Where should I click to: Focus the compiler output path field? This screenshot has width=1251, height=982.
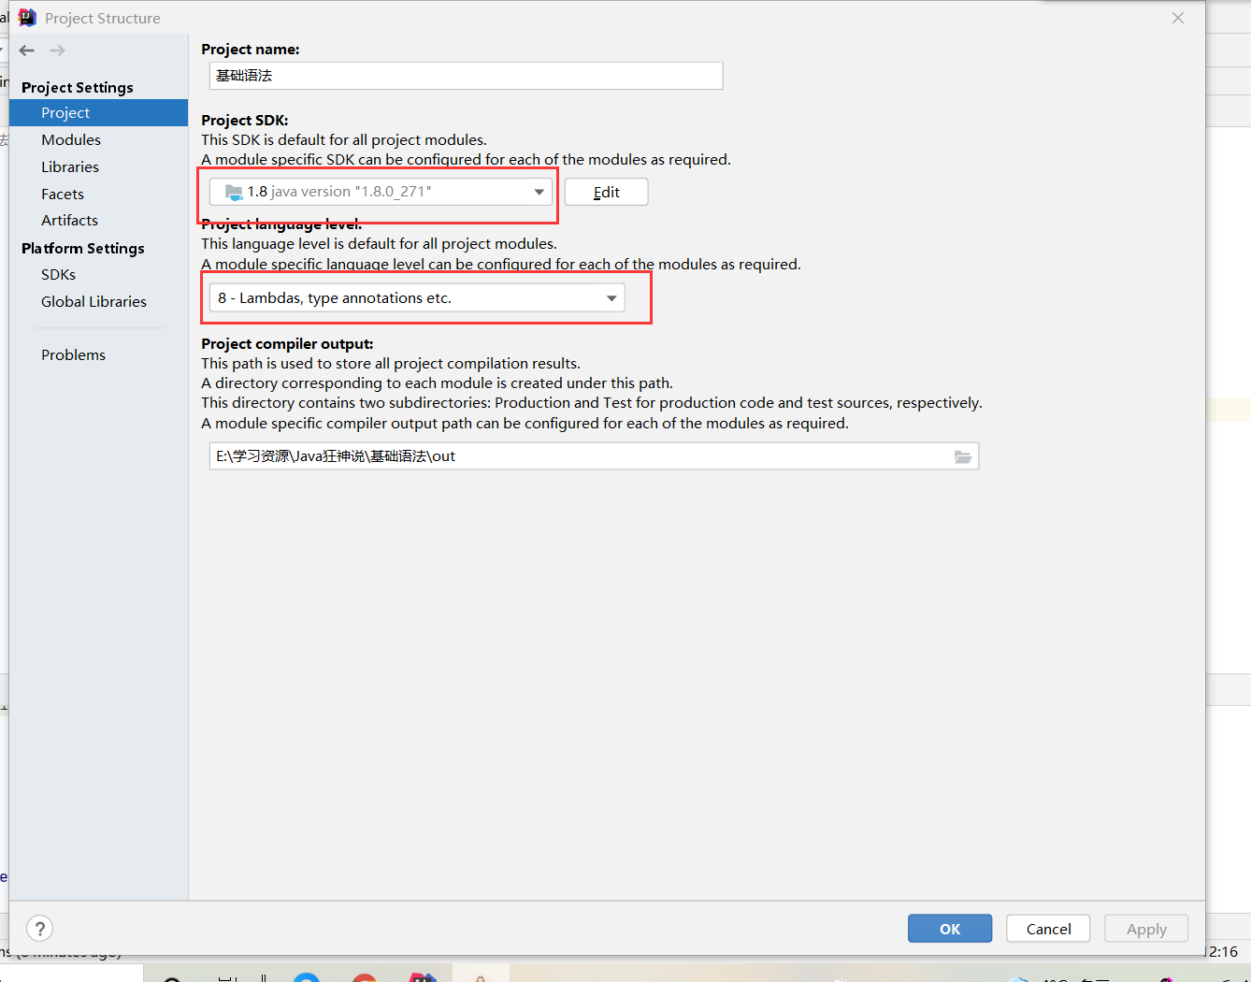tap(594, 456)
